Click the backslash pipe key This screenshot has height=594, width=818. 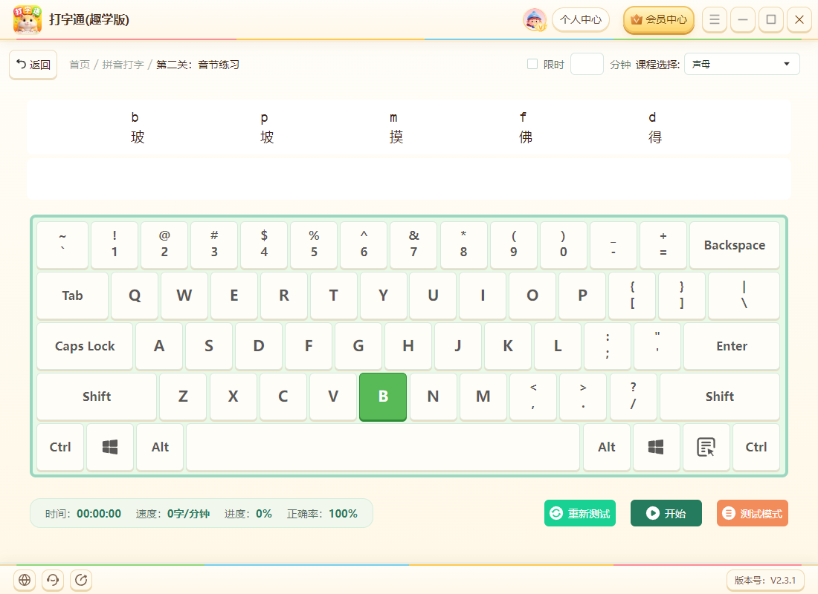tap(744, 296)
